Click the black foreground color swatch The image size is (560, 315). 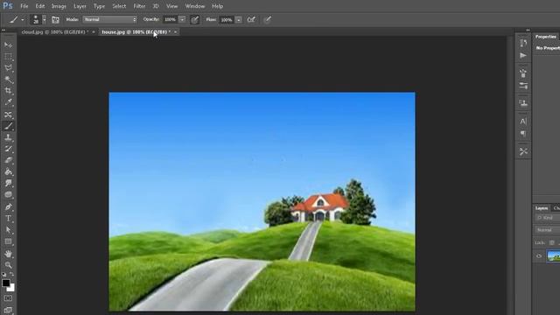pyautogui.click(x=6, y=283)
